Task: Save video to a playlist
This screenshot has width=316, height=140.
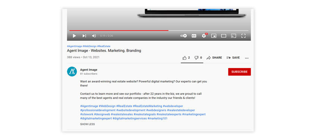Action: click(233, 58)
